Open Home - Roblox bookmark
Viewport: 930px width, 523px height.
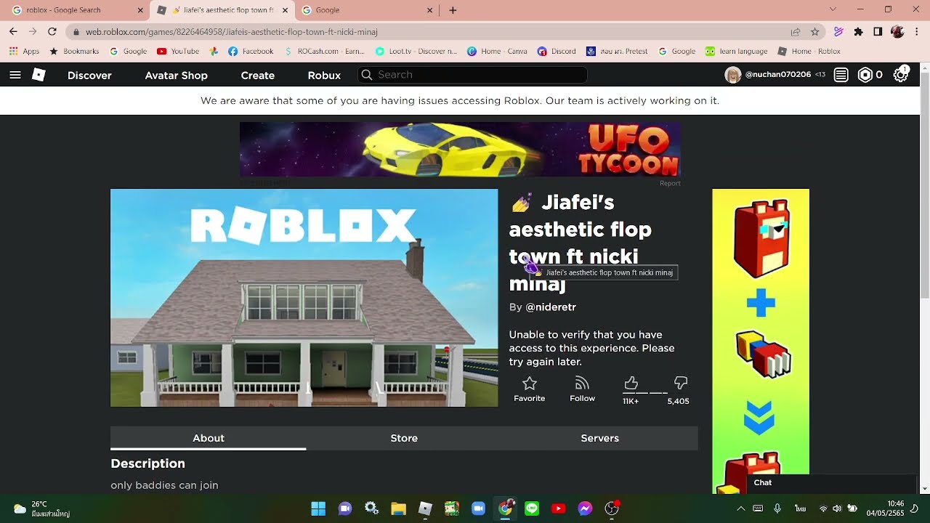[809, 52]
